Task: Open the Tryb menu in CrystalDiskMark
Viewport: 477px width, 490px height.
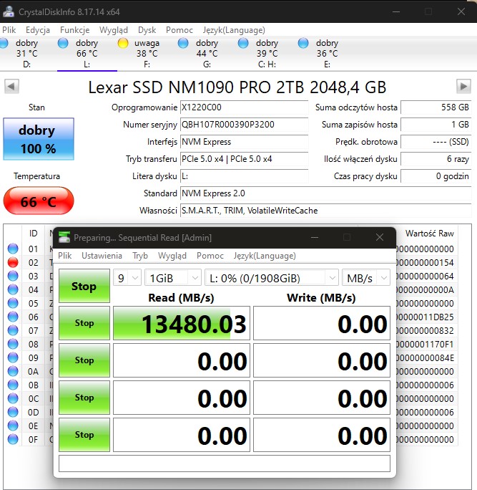Action: tap(140, 256)
